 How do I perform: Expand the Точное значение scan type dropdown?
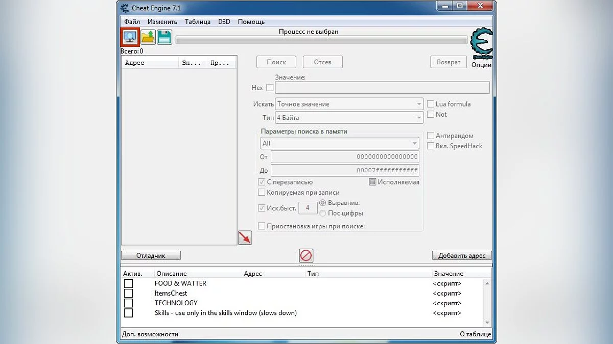point(349,104)
